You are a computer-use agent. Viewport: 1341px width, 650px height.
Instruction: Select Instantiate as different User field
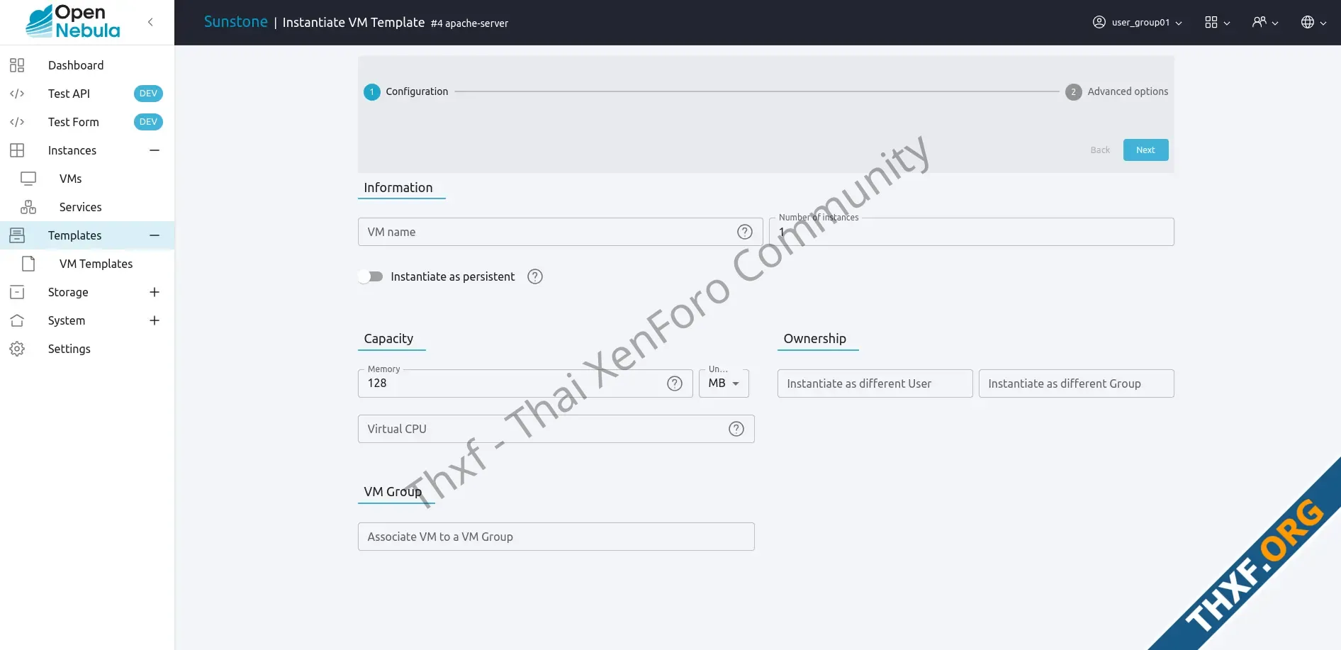875,383
